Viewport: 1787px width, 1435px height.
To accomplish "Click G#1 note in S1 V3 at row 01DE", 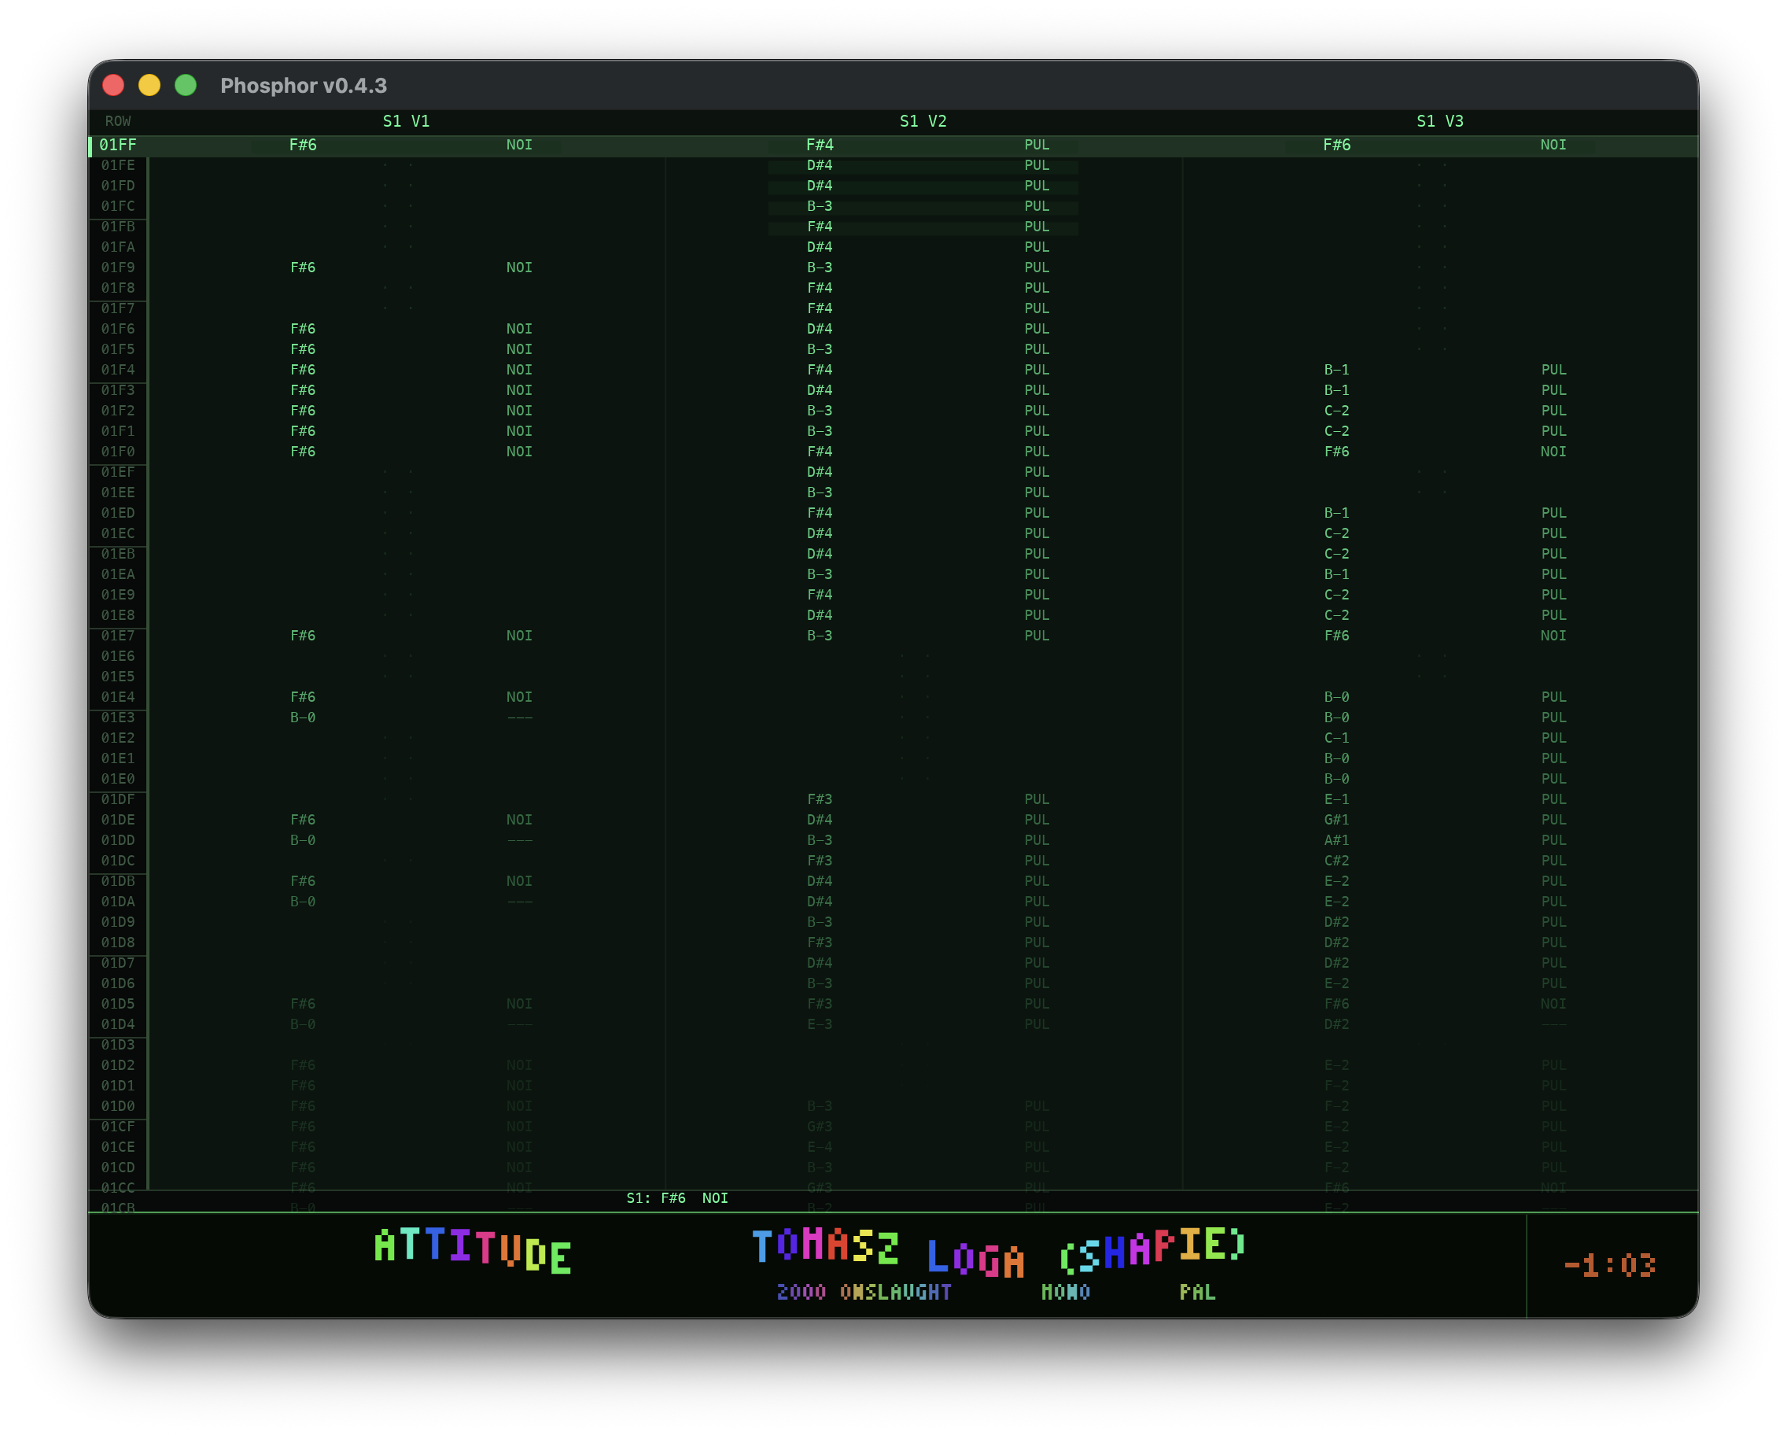I will [x=1337, y=820].
